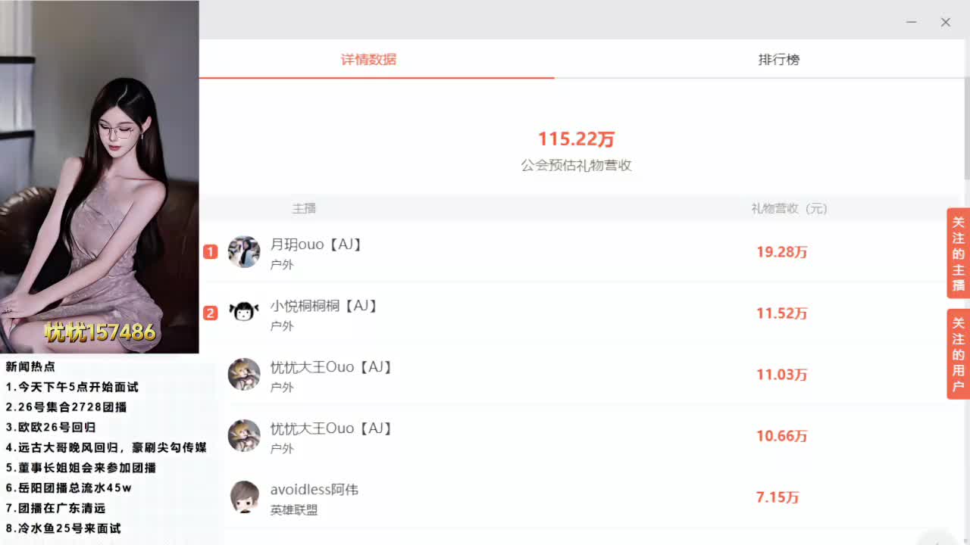Click the 礼物营收（元） column header
This screenshot has height=545, width=970.
point(790,208)
